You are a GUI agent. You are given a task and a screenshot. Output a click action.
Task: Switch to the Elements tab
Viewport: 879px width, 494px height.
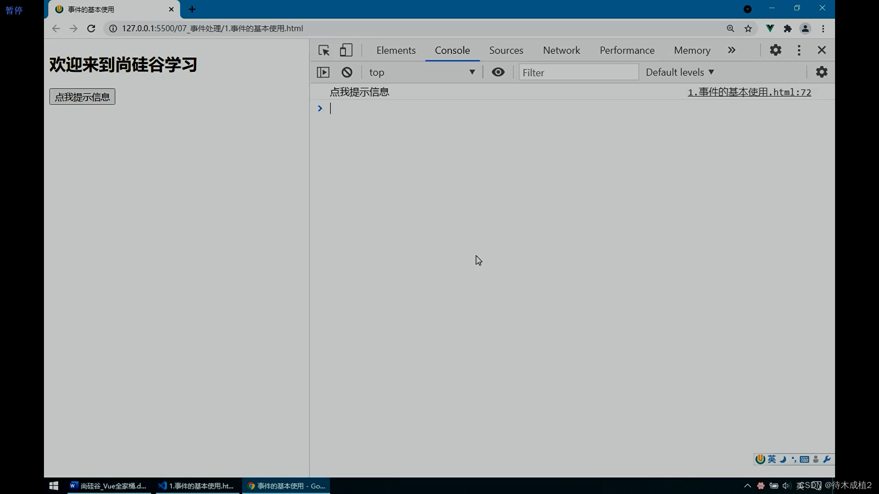396,50
